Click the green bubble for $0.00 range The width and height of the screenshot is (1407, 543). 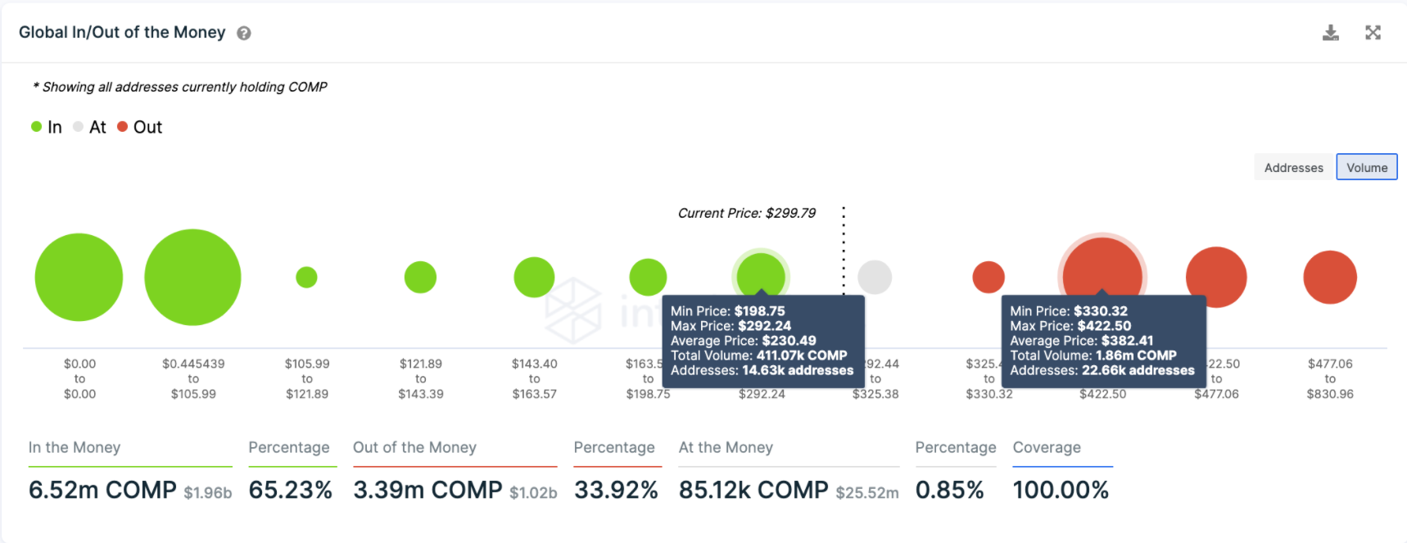tap(79, 277)
